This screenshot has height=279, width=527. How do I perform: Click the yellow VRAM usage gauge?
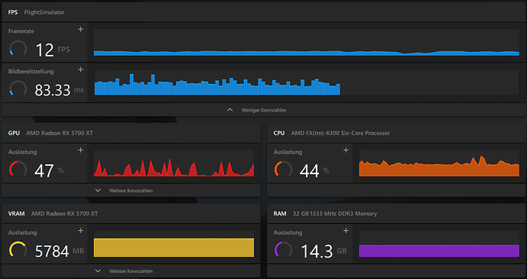point(18,250)
